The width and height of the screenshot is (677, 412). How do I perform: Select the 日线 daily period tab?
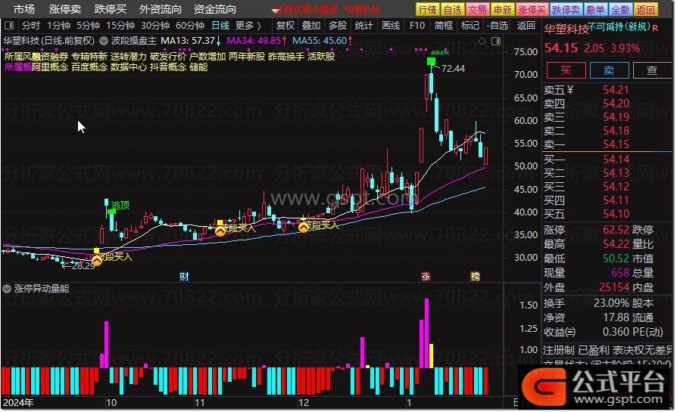coord(220,26)
